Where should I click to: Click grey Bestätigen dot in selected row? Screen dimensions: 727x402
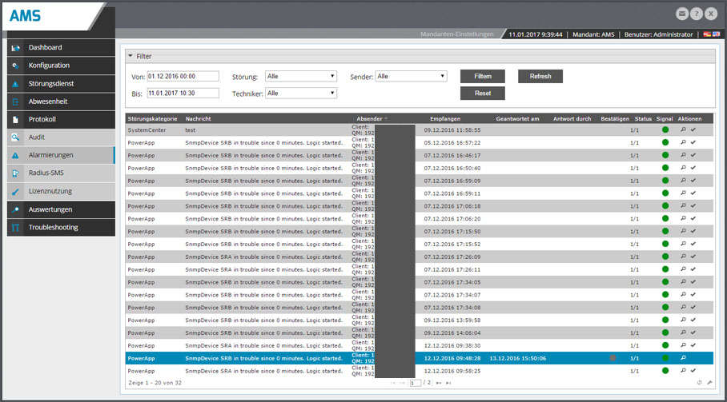point(613,358)
